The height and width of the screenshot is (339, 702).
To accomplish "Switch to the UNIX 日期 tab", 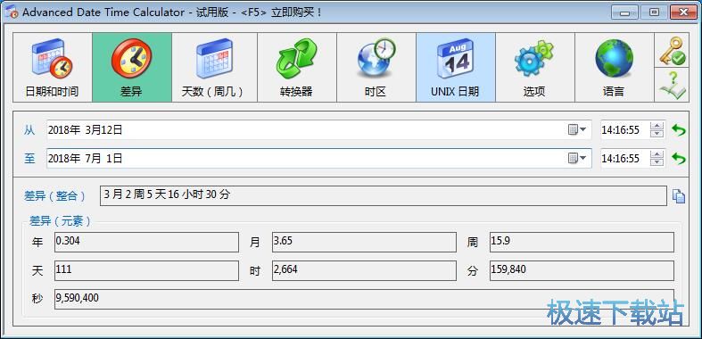I will click(x=456, y=67).
